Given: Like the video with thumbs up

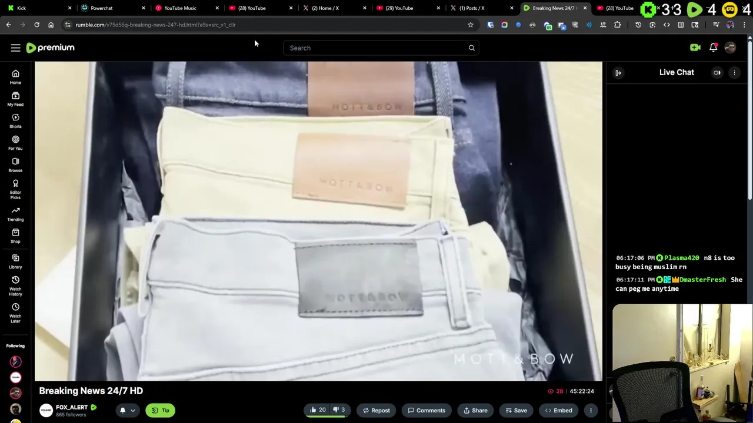Looking at the screenshot, I should click(318, 410).
